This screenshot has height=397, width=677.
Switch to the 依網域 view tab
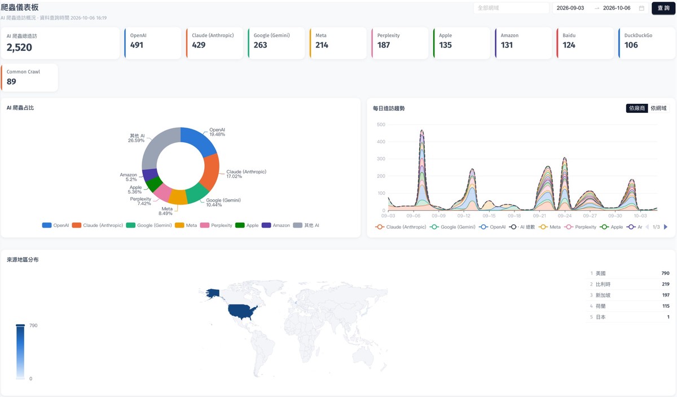[x=658, y=108]
